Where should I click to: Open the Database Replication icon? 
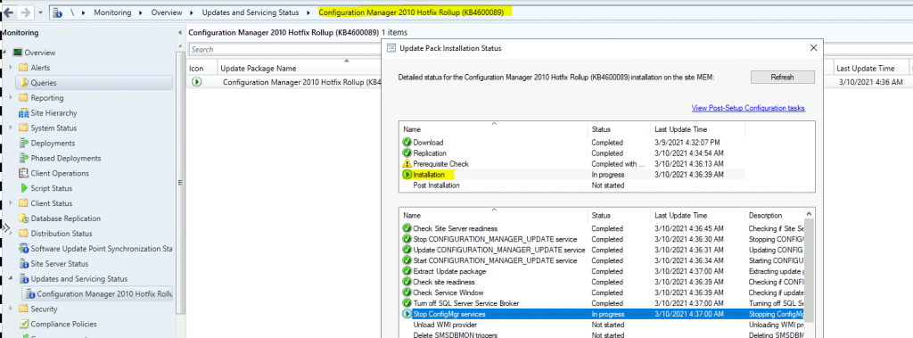coord(23,218)
